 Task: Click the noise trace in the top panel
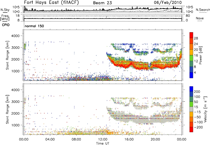[x=103, y=10]
